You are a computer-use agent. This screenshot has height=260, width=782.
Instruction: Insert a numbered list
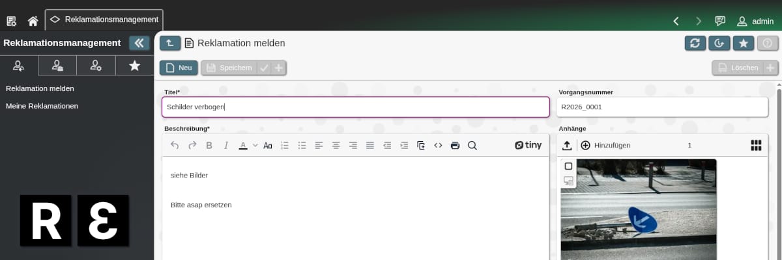pos(285,146)
